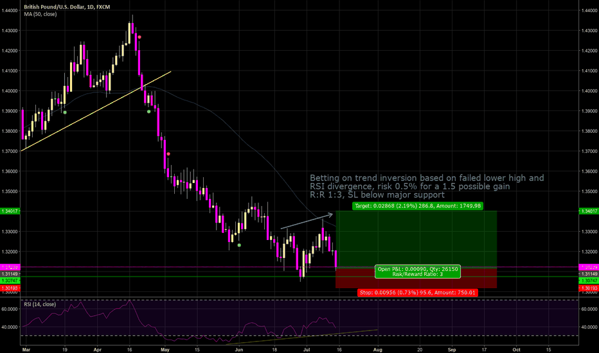Click the 60.0000 RSI label on right axis

[x=589, y=309]
